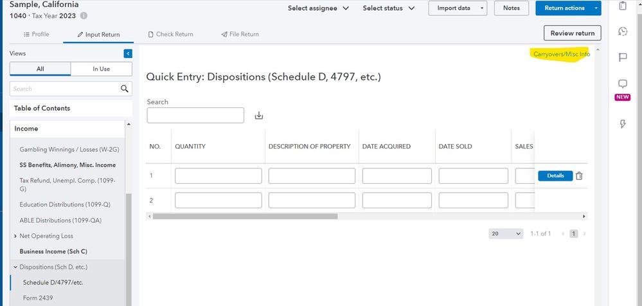Click the download icon next to Search field
The height and width of the screenshot is (306, 642).
click(x=259, y=116)
